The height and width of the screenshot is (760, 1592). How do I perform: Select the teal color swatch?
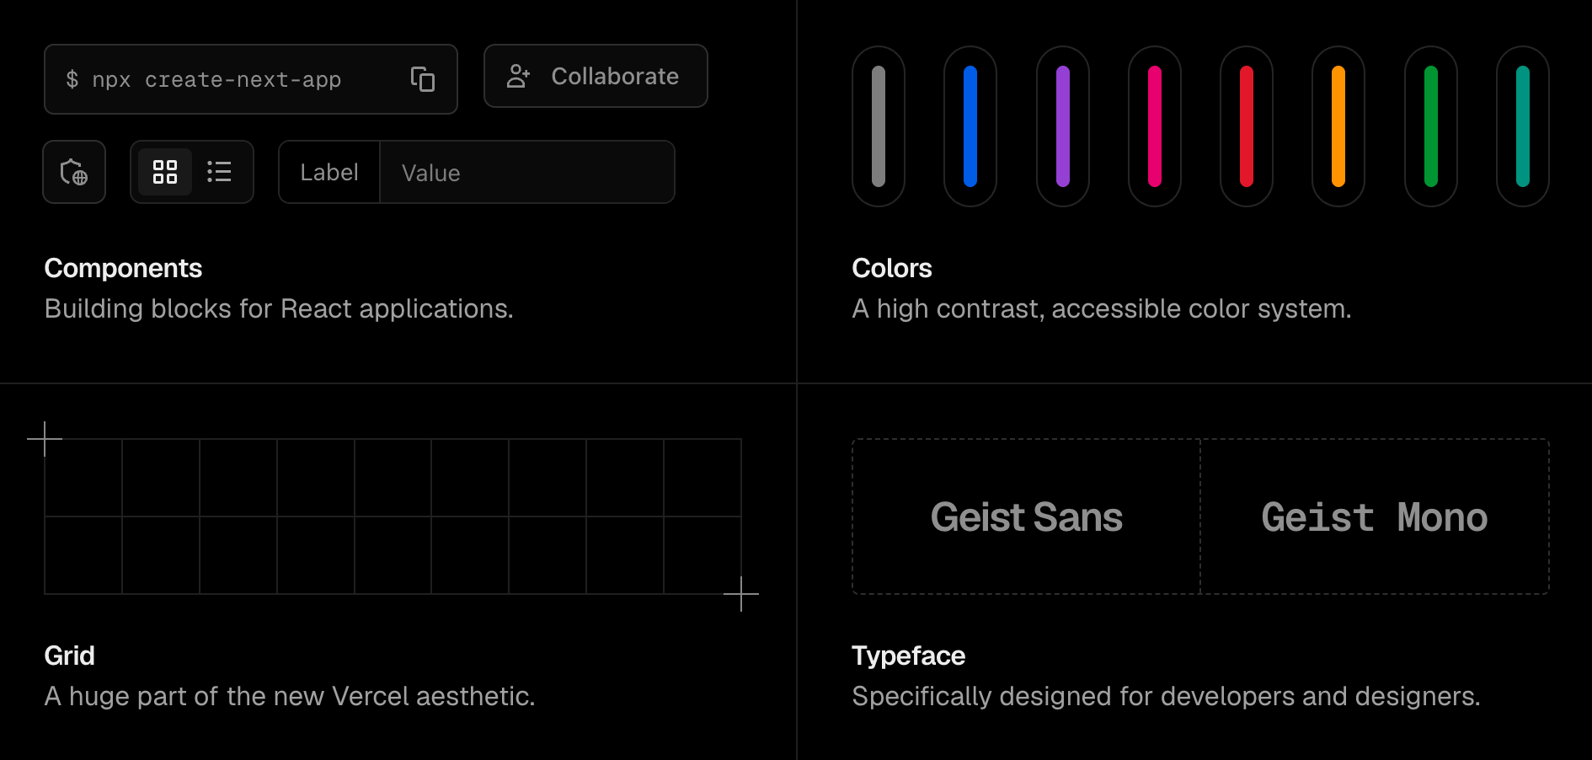click(1523, 126)
